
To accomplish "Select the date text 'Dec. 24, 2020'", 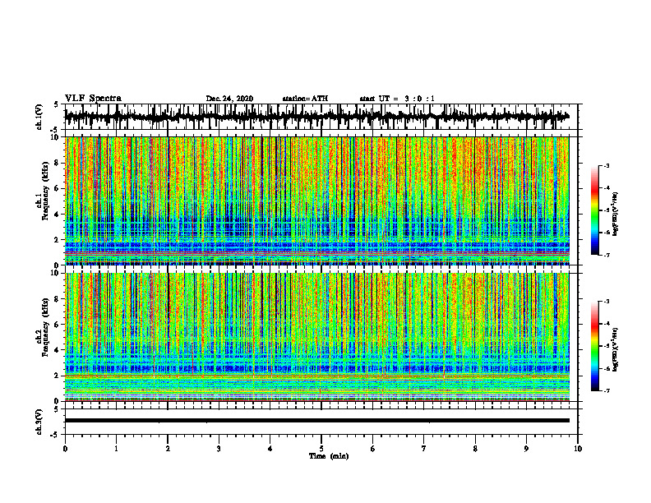I will (x=229, y=99).
